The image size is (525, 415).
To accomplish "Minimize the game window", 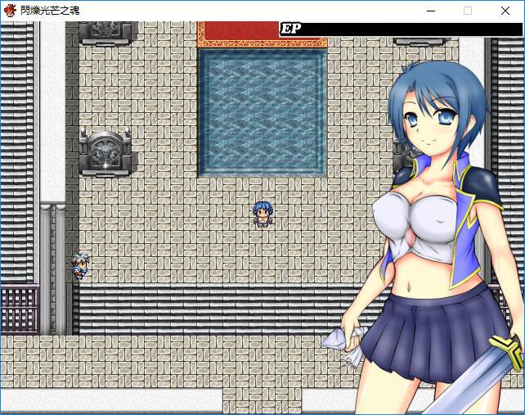I will [429, 11].
